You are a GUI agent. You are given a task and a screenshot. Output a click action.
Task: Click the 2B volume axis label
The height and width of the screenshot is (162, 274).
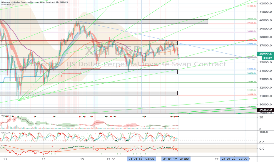261,117
